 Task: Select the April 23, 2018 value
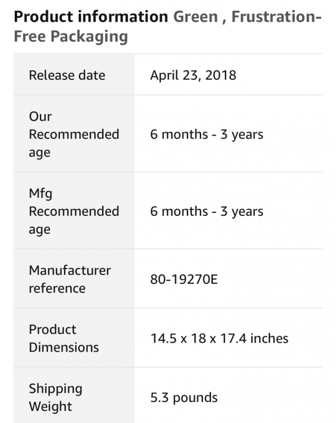tap(193, 75)
